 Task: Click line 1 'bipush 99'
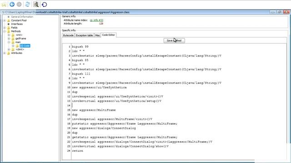[x=80, y=47]
